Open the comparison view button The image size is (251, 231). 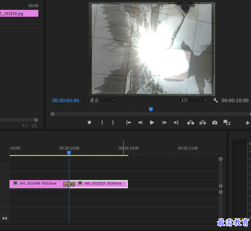[227, 122]
